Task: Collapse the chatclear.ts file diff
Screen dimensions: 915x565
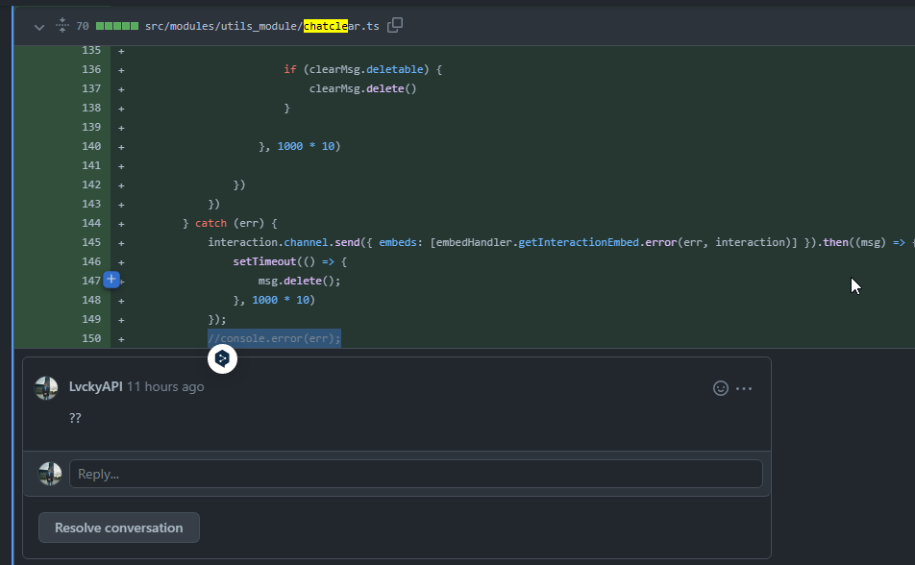Action: [39, 27]
